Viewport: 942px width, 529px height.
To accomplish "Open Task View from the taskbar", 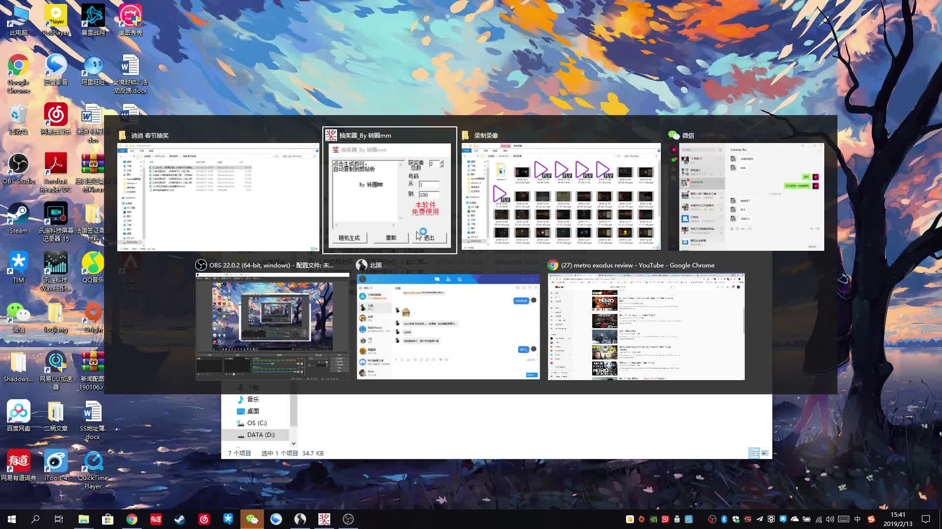I will pyautogui.click(x=59, y=519).
